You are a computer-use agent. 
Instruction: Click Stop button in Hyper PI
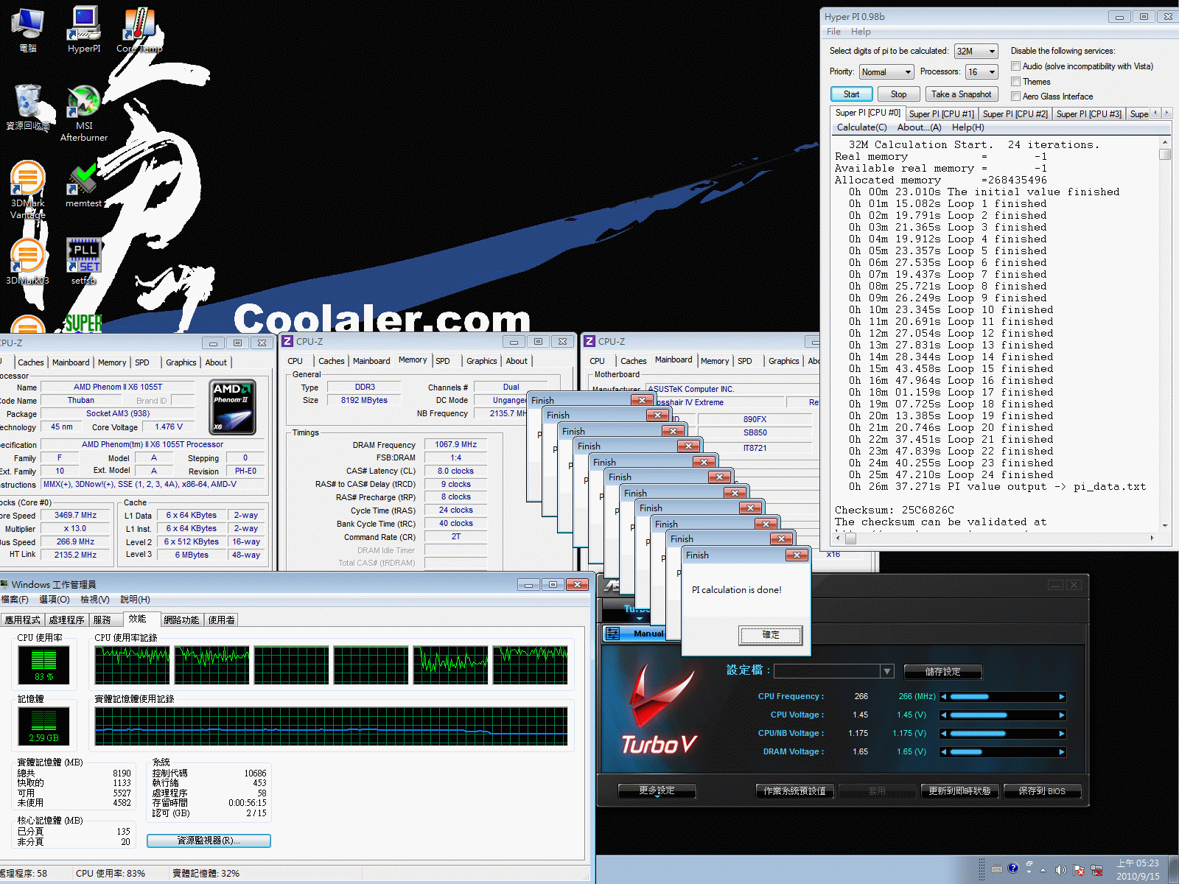tap(899, 94)
